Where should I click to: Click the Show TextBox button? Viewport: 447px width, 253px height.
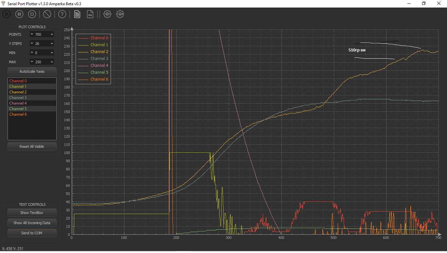[x=32, y=213]
